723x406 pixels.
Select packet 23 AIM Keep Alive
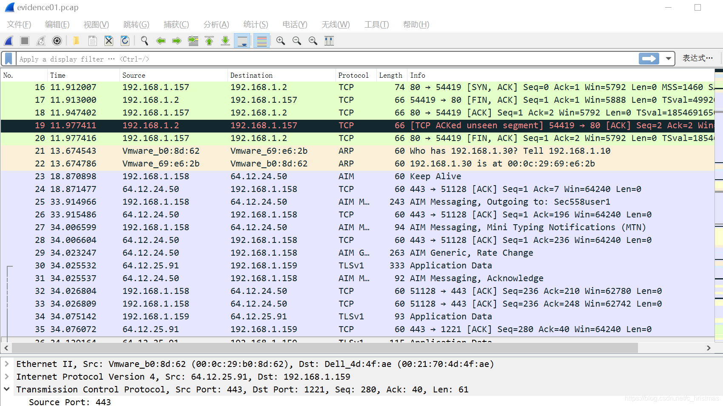click(357, 176)
